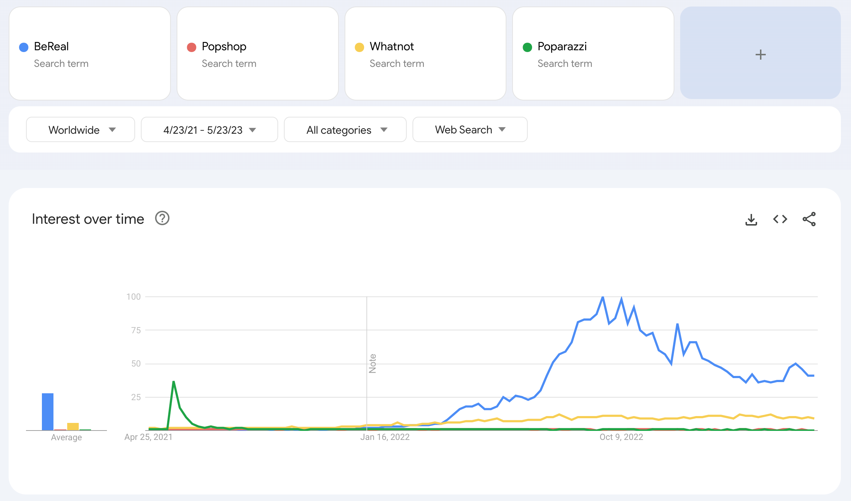Select the Poparazzi search term
The image size is (851, 501).
coord(562,47)
